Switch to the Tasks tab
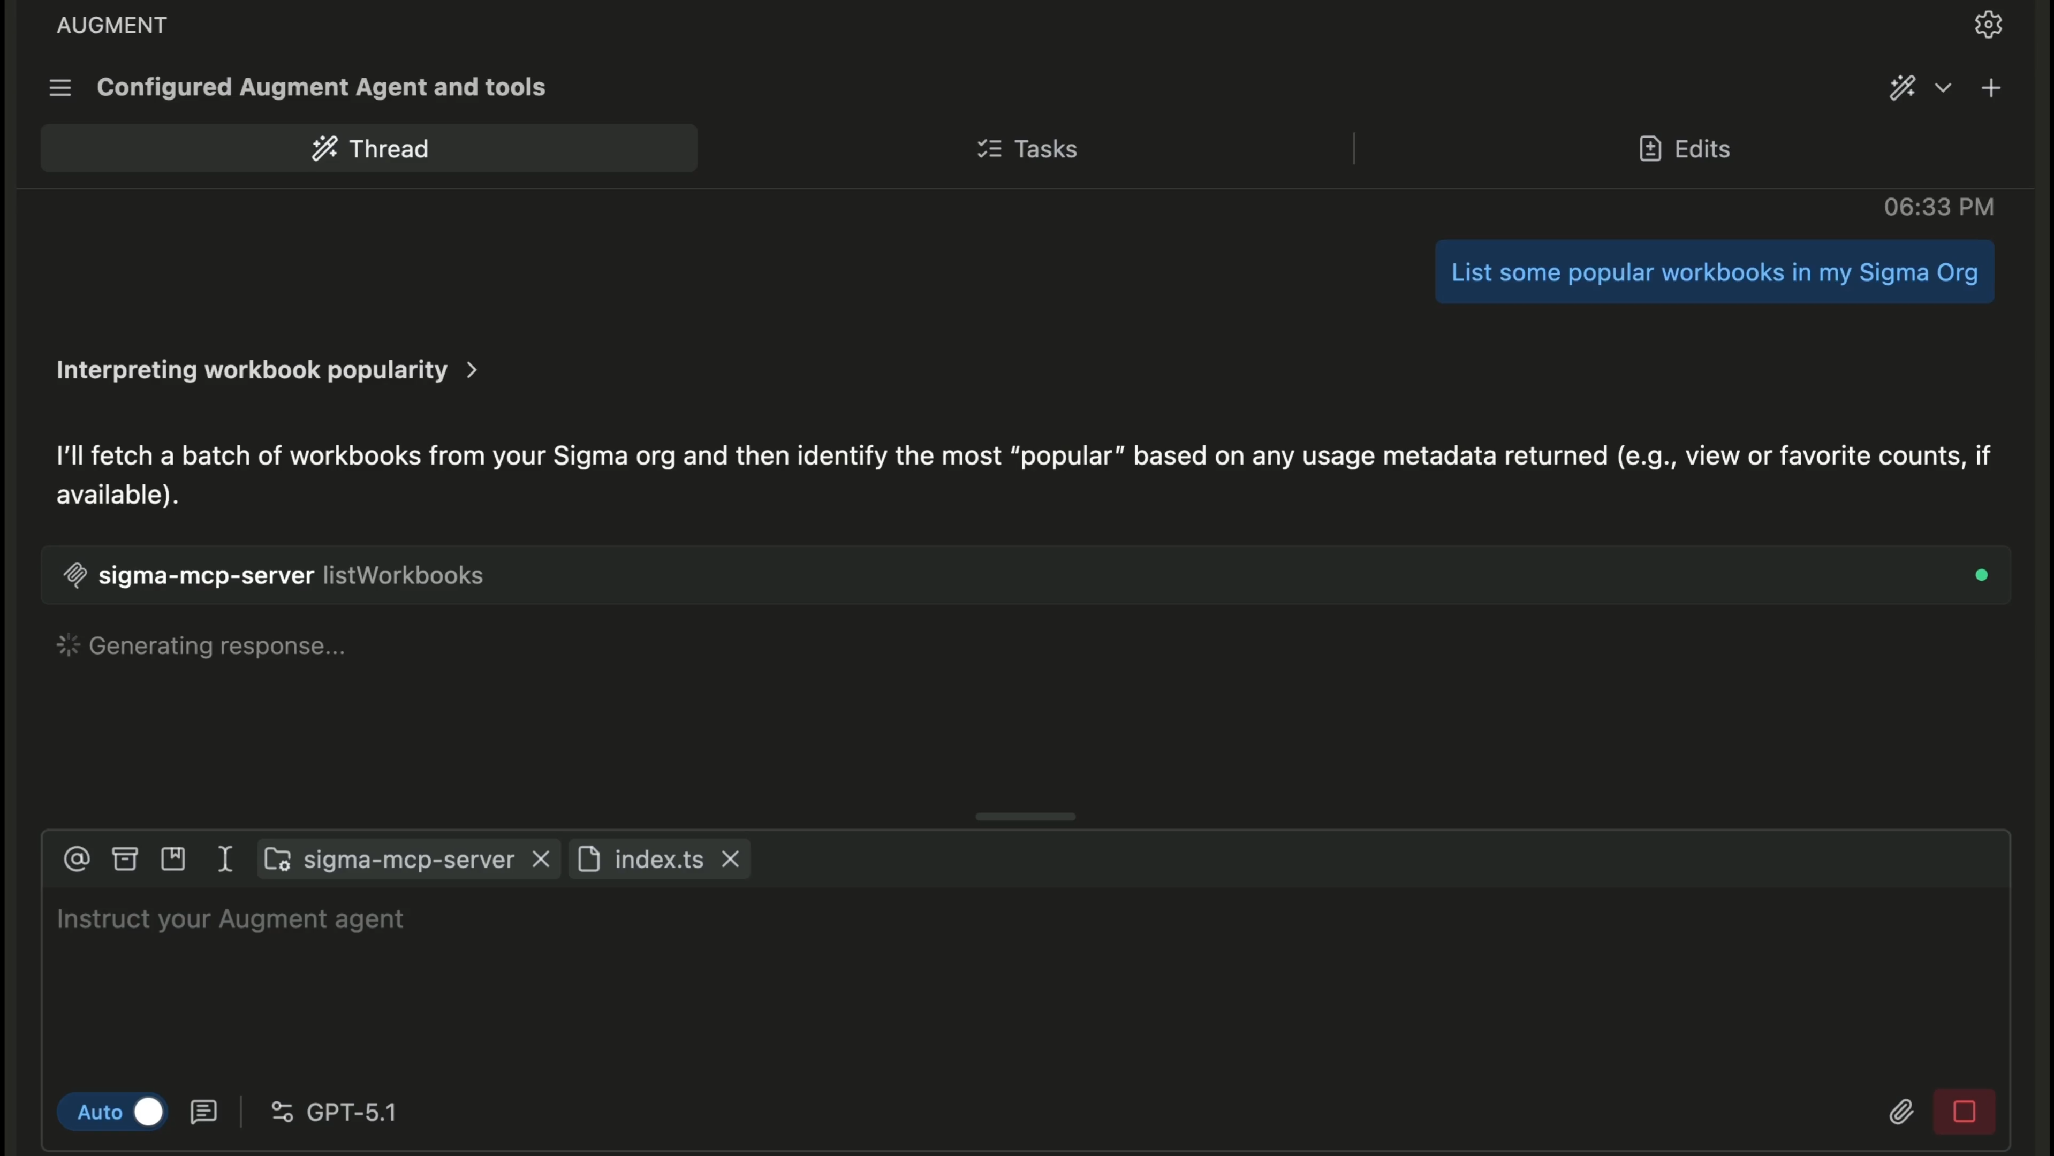Screen dimensions: 2054x1156 1027,149
